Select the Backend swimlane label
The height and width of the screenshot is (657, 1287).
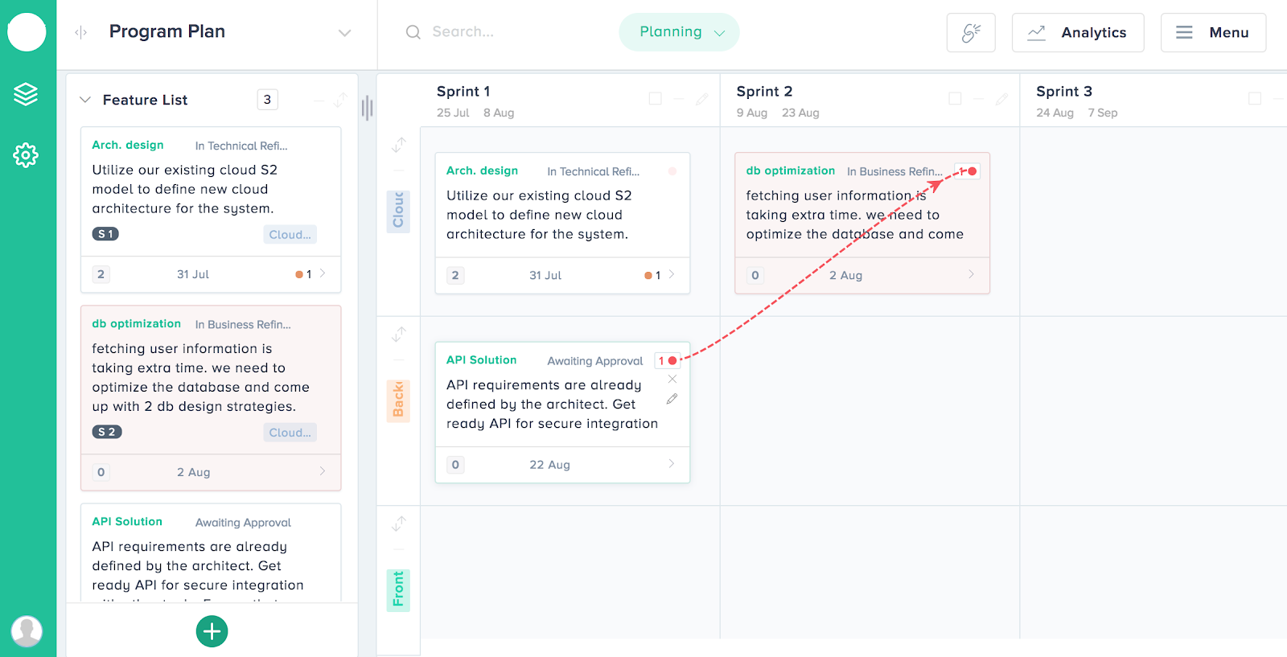398,400
